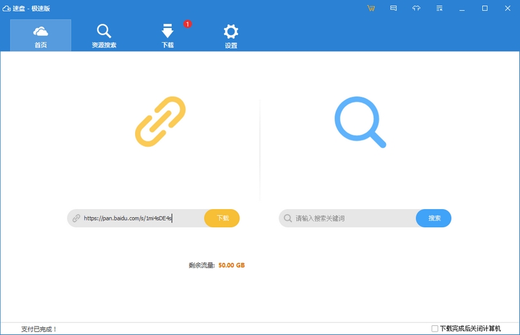Click the cloud app logo in title bar
Image resolution: width=520 pixels, height=335 pixels.
coord(6,8)
